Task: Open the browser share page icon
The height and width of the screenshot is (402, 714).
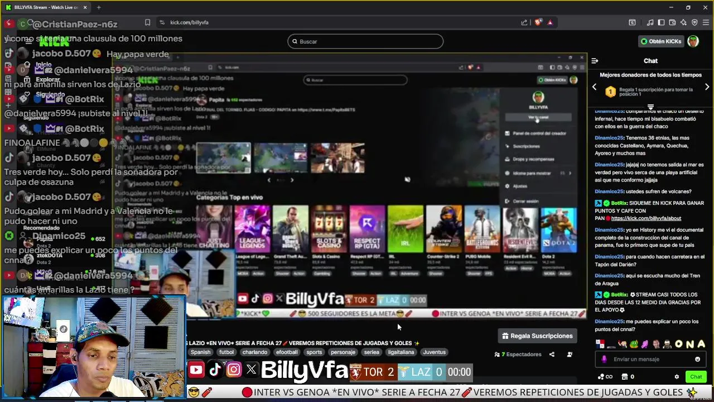Action: click(524, 22)
